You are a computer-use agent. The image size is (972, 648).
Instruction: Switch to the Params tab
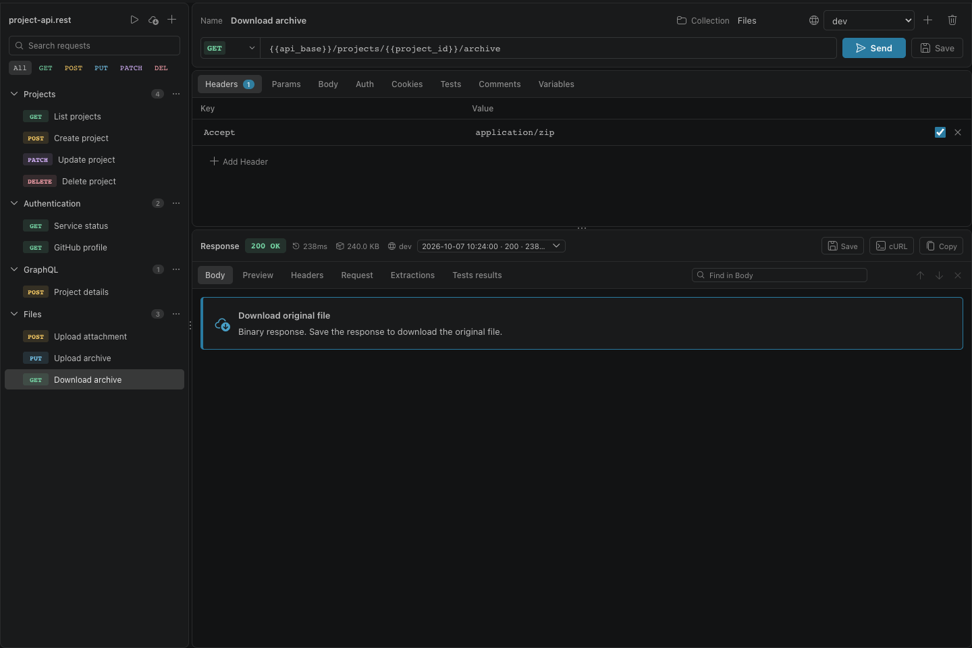[286, 84]
